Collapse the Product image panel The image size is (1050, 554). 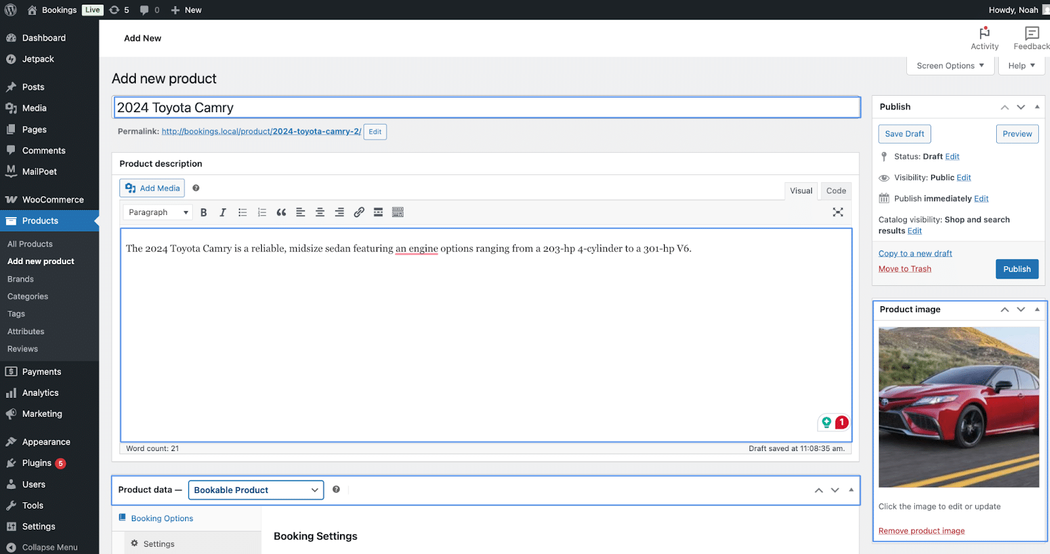coord(1037,309)
